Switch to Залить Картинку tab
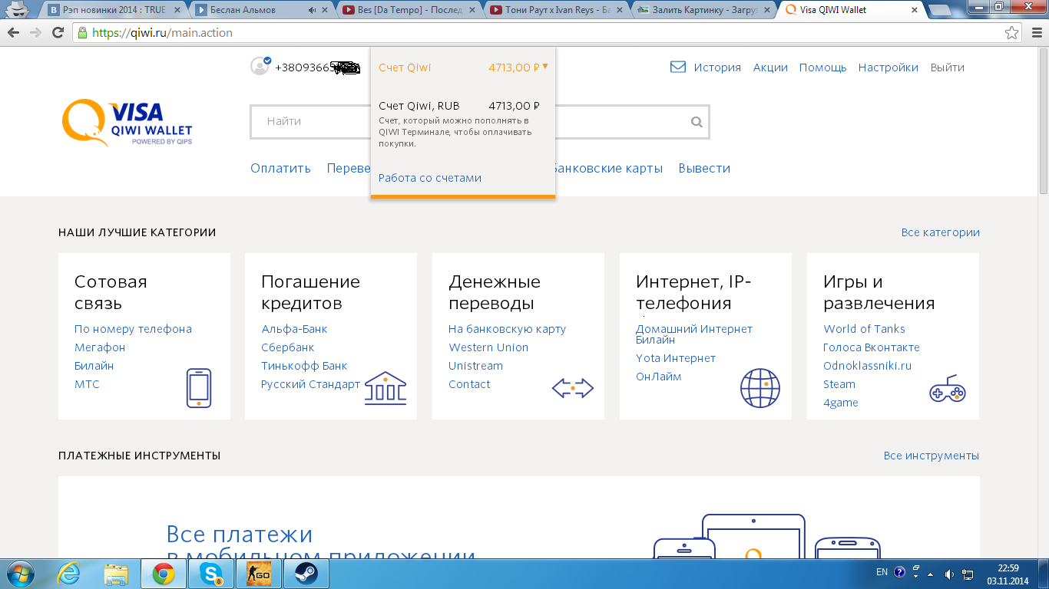1049x589 pixels. [703, 10]
